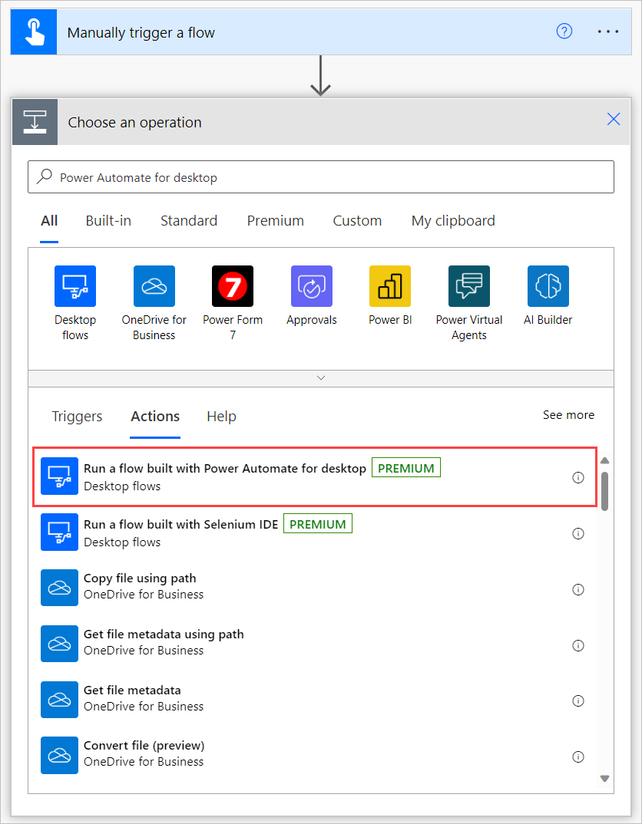Click the See more link
The height and width of the screenshot is (824, 642).
point(568,415)
